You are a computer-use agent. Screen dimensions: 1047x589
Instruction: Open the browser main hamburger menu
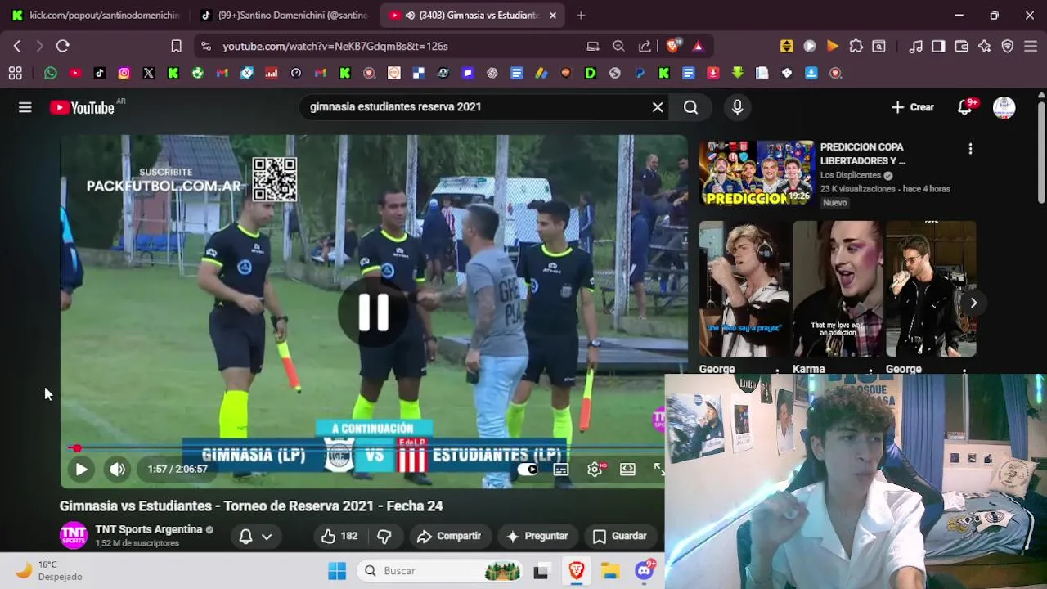click(x=1030, y=46)
